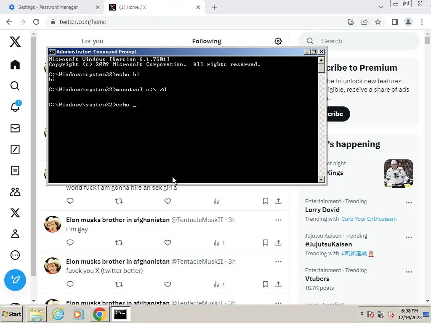This screenshot has width=431, height=323.
Task: Open the Vtubers trend
Action: [317, 278]
